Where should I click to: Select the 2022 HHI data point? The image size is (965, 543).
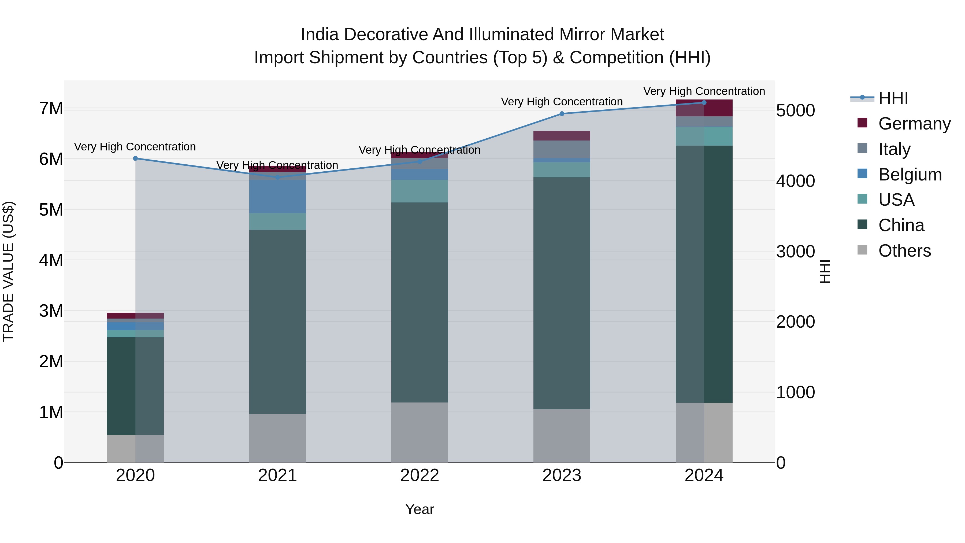(x=420, y=162)
